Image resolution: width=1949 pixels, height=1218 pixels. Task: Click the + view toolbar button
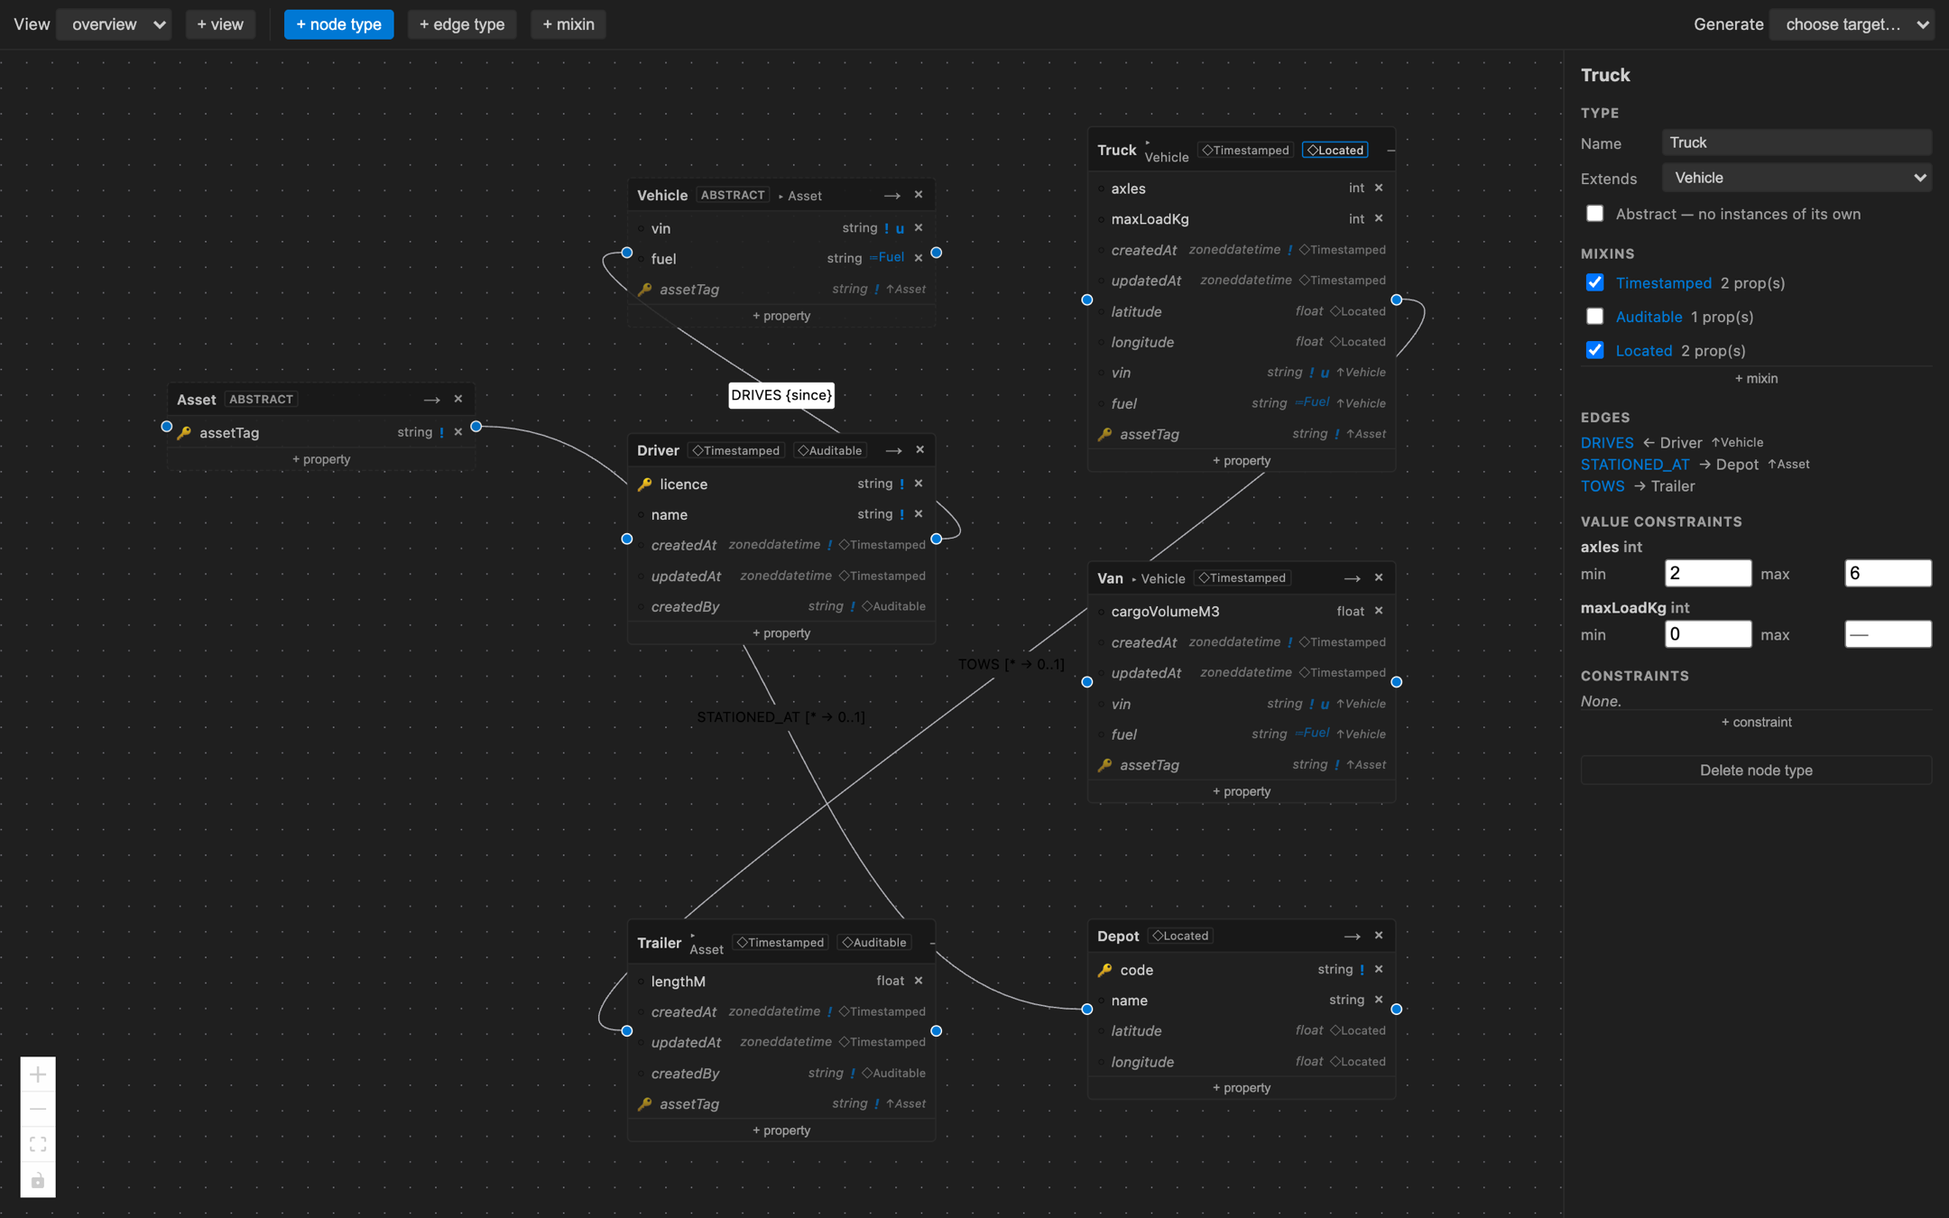coord(220,24)
